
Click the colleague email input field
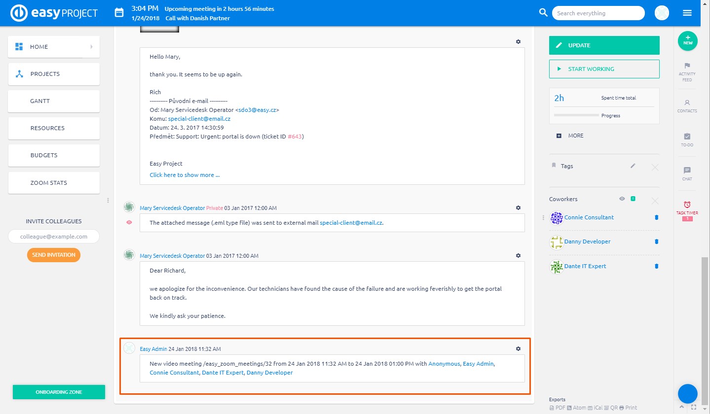54,237
